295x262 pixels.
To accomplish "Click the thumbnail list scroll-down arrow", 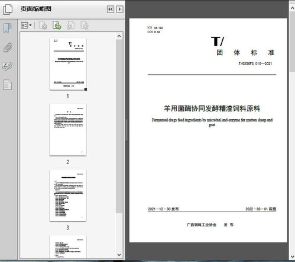I will click(x=119, y=255).
